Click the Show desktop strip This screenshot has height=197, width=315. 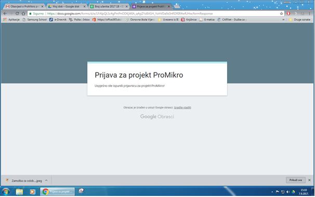(313, 192)
